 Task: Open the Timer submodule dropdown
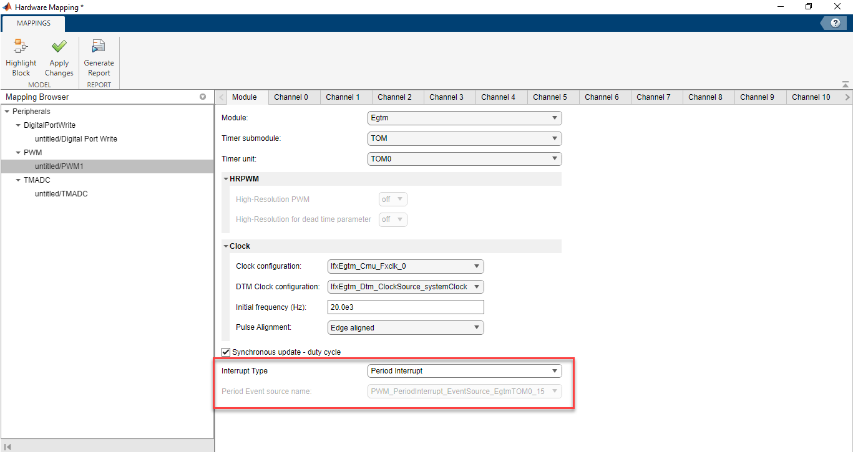(464, 138)
